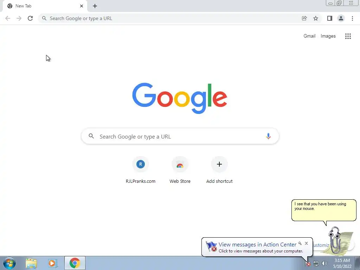Open Chrome's three-dot menu
This screenshot has width=360, height=270.
click(352, 18)
